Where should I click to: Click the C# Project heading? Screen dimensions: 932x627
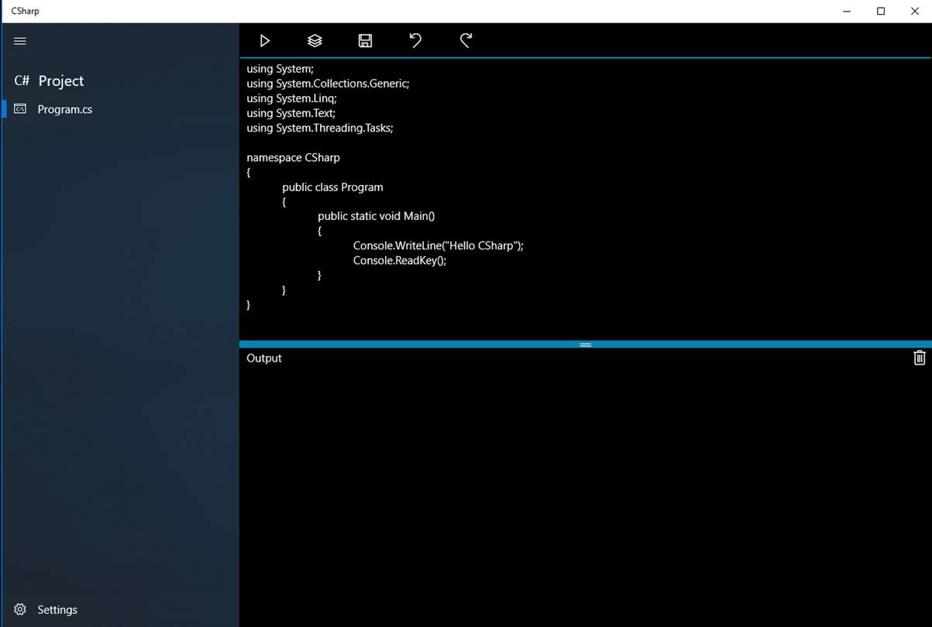(x=49, y=81)
